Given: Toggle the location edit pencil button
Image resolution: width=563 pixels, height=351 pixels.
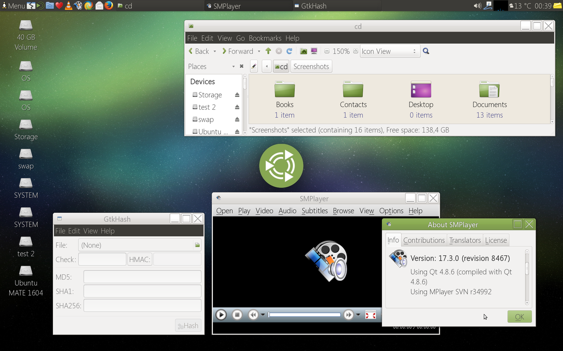Looking at the screenshot, I should (254, 66).
